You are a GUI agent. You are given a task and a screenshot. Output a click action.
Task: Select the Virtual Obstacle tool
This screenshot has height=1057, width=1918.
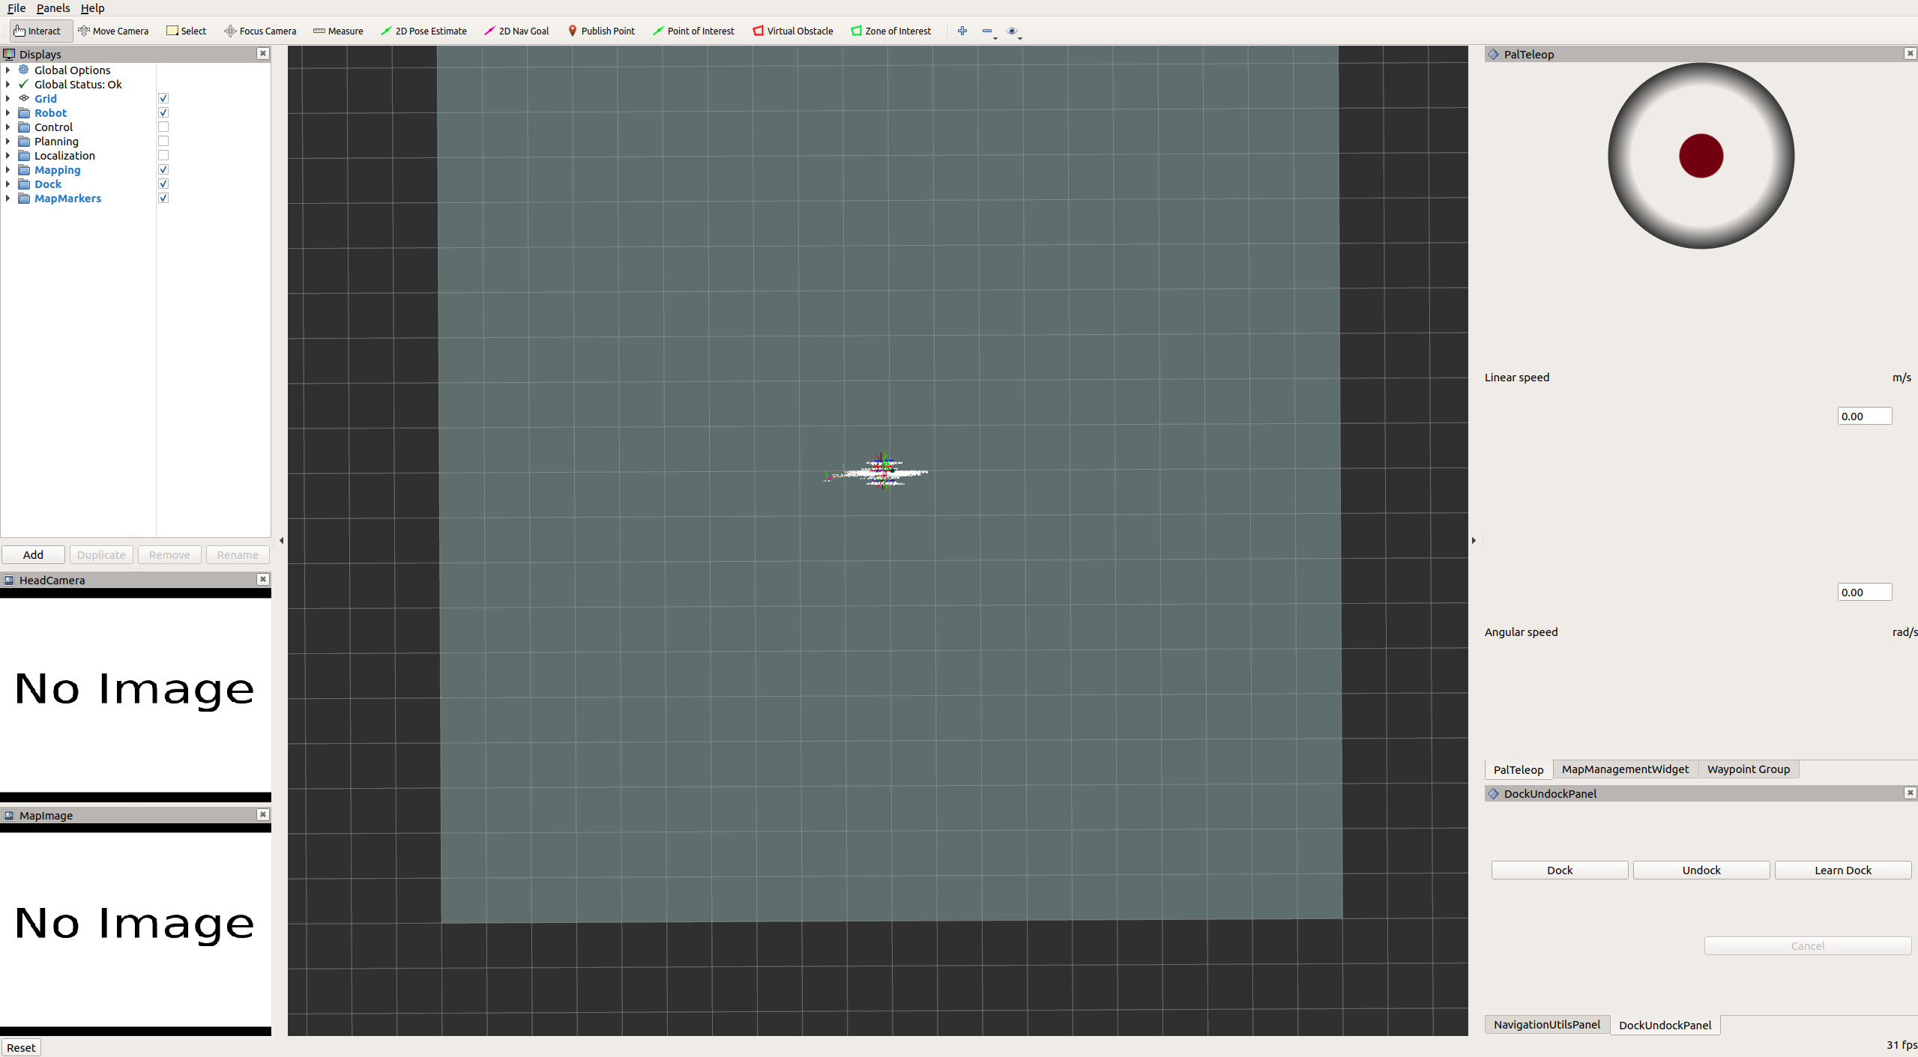pyautogui.click(x=793, y=31)
